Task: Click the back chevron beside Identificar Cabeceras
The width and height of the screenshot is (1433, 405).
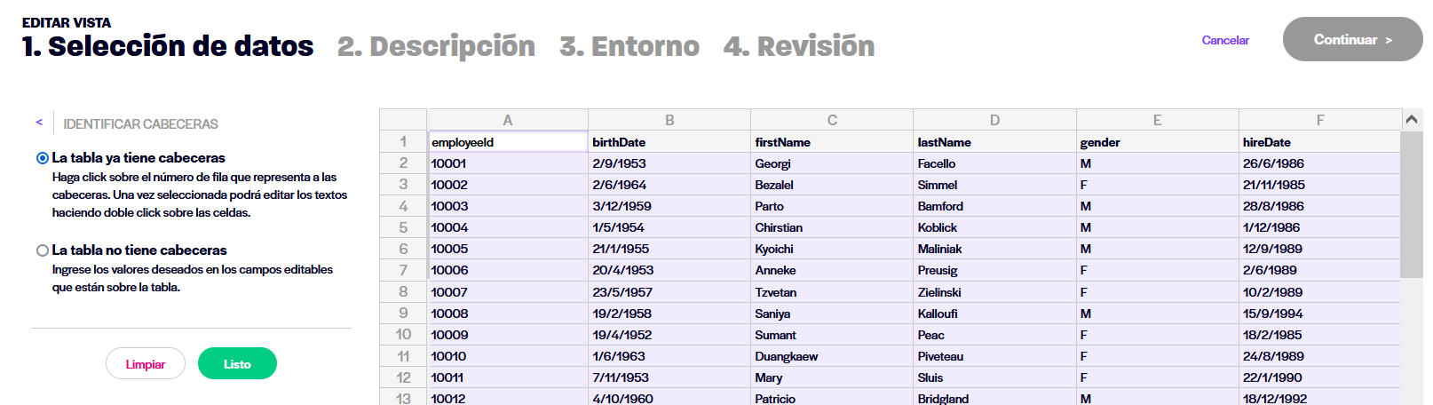Action: click(39, 123)
